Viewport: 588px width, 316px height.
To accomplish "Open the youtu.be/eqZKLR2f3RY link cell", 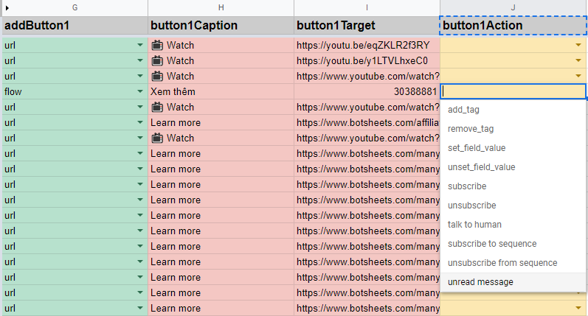I will pos(367,46).
